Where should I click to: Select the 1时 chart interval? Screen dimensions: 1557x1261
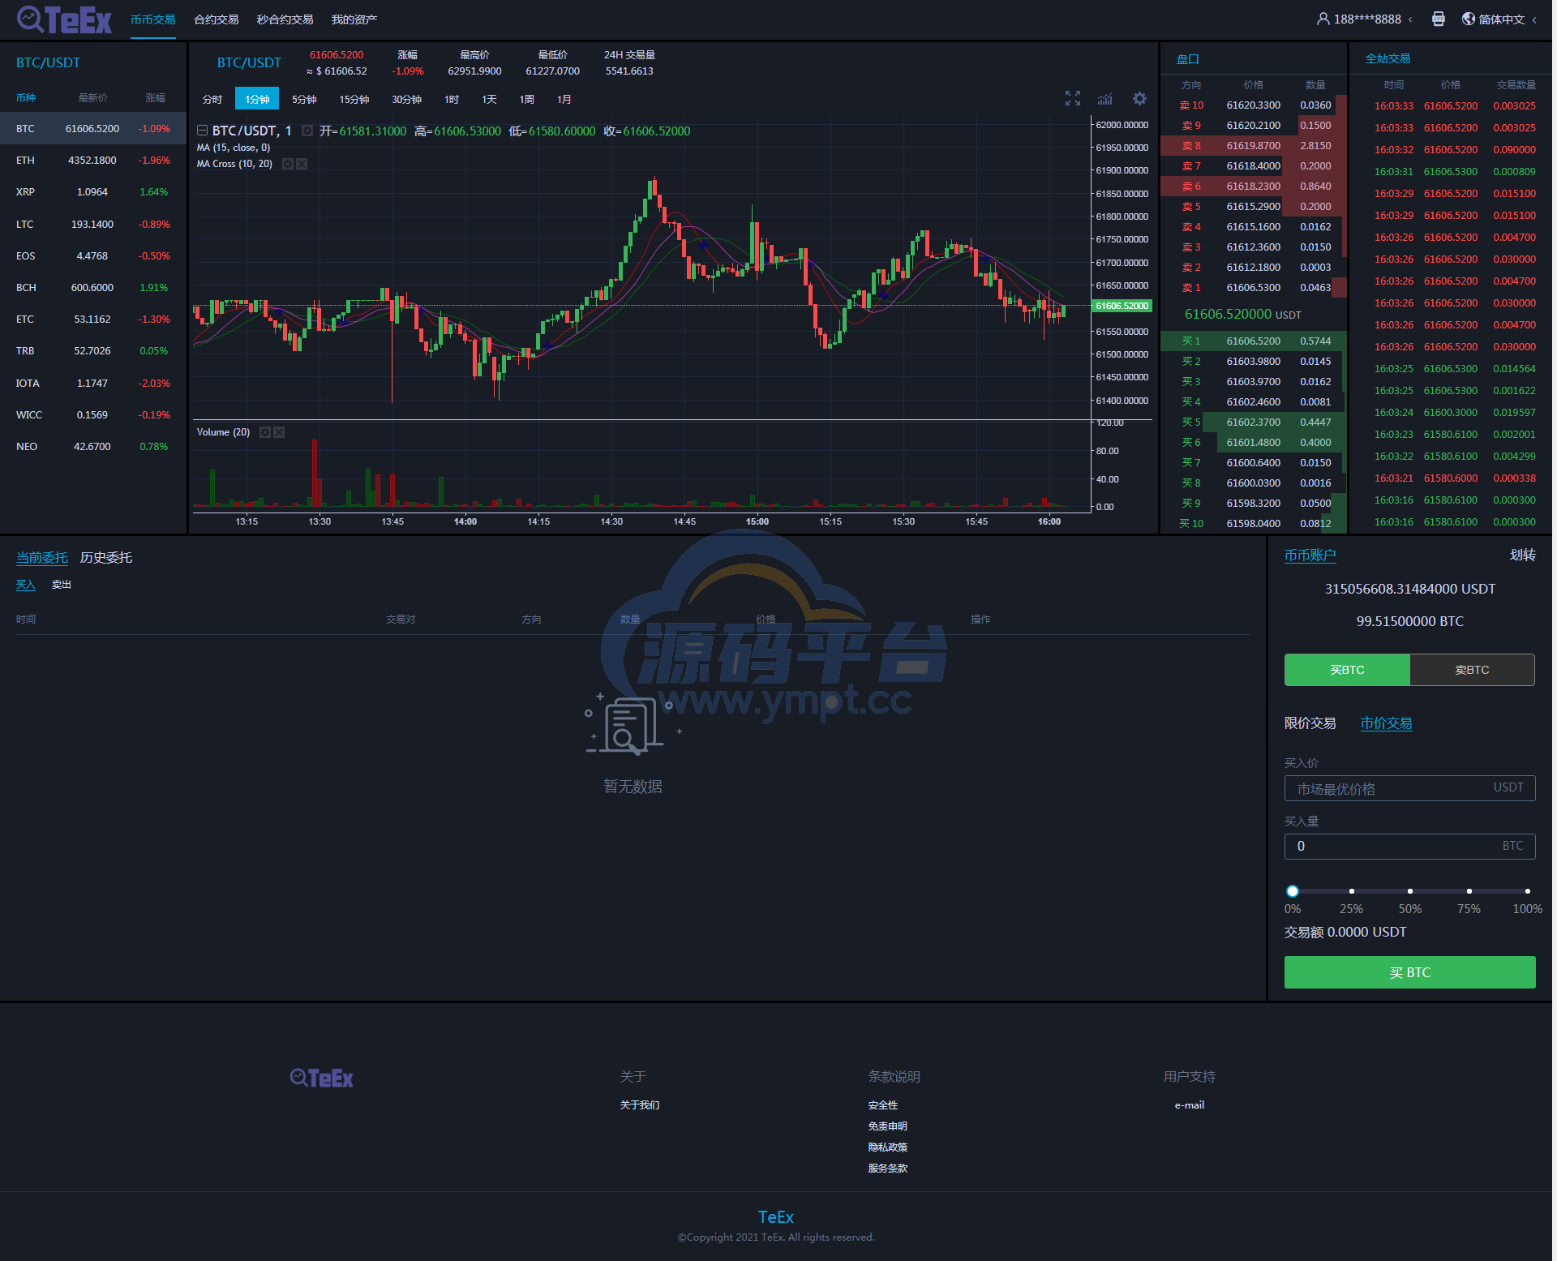coord(452,99)
